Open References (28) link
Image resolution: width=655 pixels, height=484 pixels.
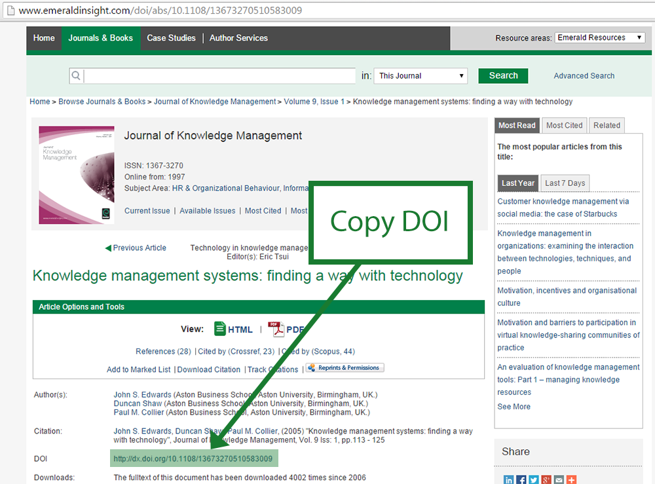163,351
